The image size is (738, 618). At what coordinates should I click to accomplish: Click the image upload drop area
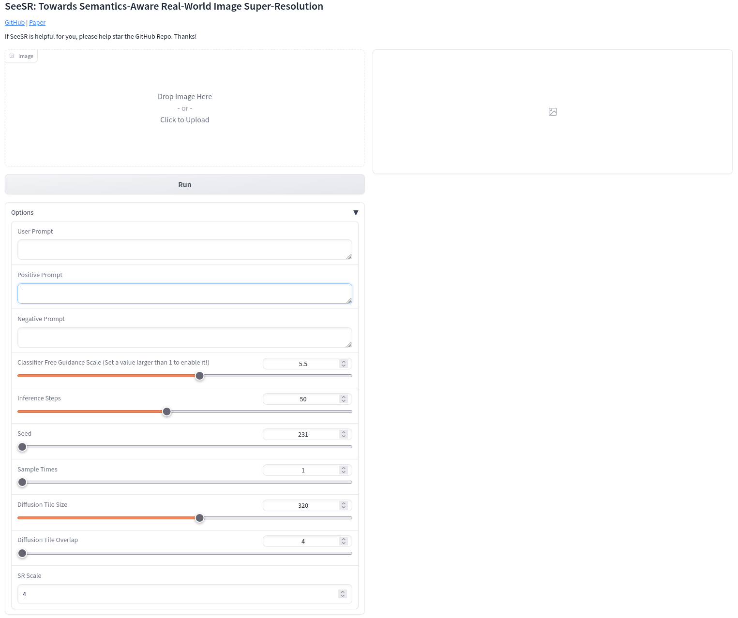[x=184, y=108]
